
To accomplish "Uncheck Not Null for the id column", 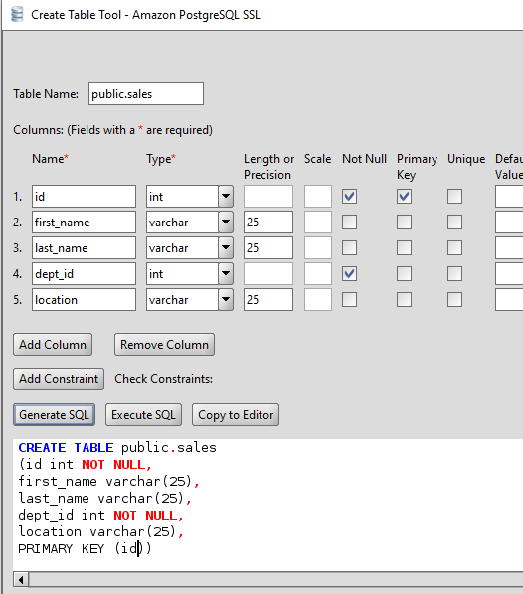I will 349,197.
